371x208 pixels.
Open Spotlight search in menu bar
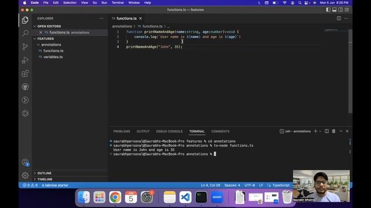(x=300, y=2)
